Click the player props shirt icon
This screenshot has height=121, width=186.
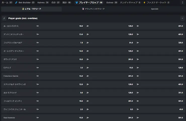coord(77,2)
